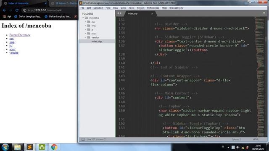This screenshot has width=269, height=151.
Task: Collapse the mencoba folder in sidebar
Action: (83, 18)
